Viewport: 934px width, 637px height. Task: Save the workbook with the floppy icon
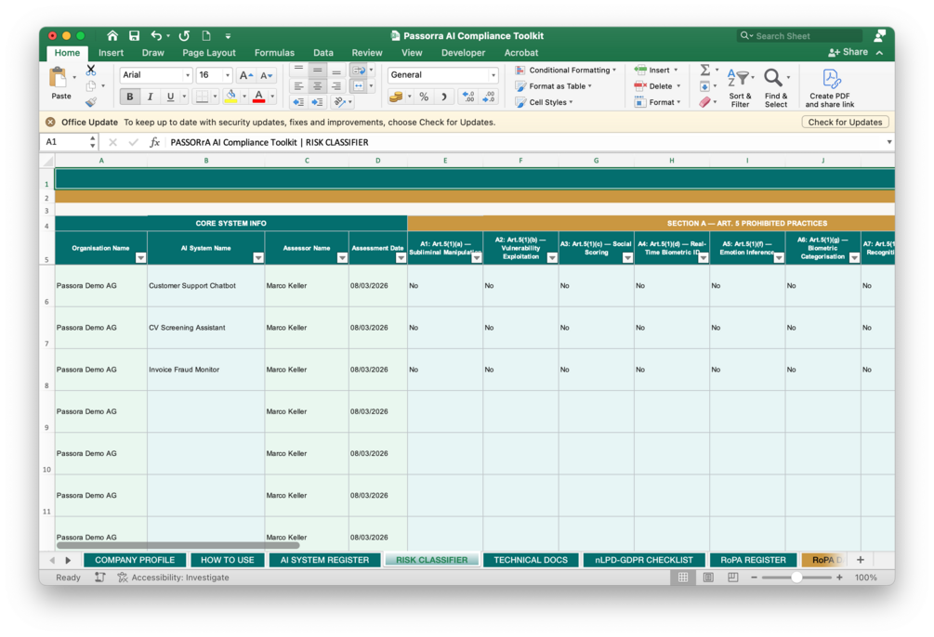point(134,35)
